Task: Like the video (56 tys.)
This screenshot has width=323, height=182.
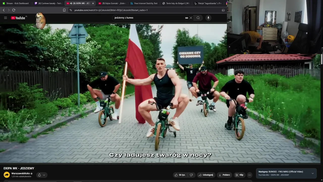Action: 180,175
